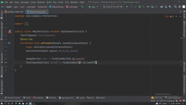Click Apply Changes and Restart Activity icon
Viewport: 186px width, 105px height.
[x=131, y=7]
